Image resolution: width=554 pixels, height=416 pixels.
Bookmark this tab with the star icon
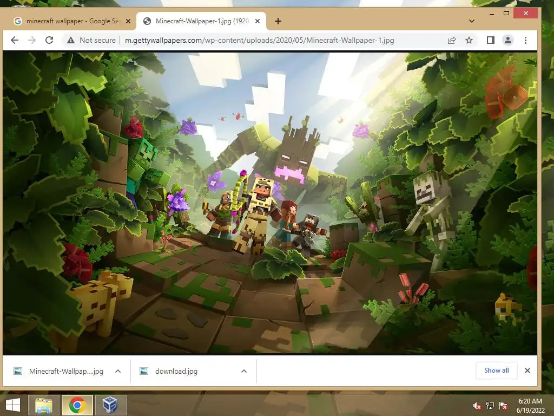[x=469, y=40]
